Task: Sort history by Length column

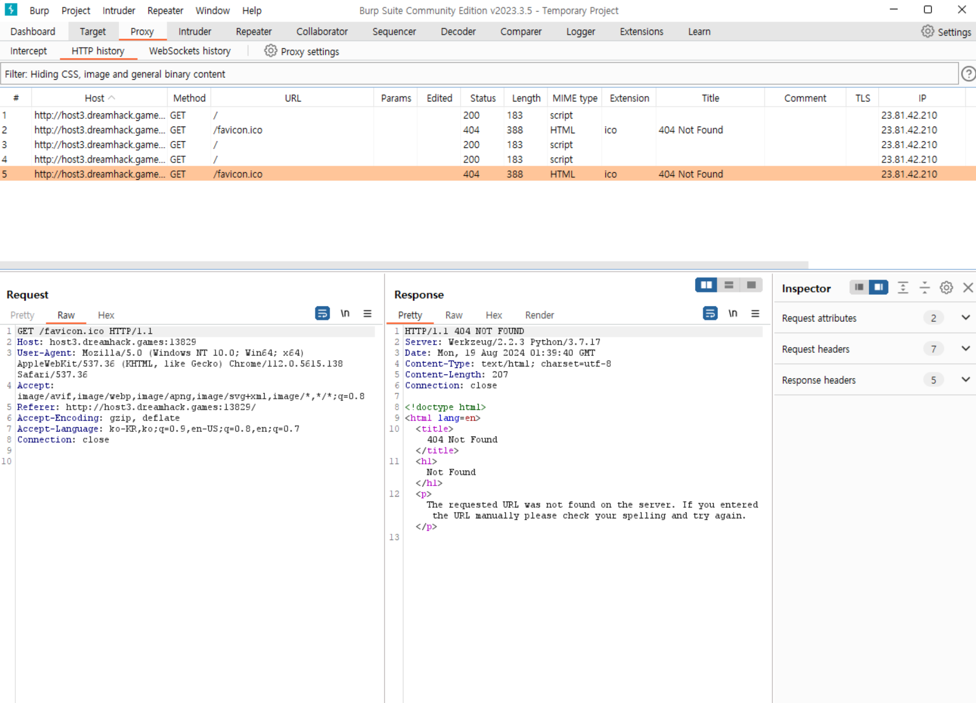Action: tap(526, 98)
